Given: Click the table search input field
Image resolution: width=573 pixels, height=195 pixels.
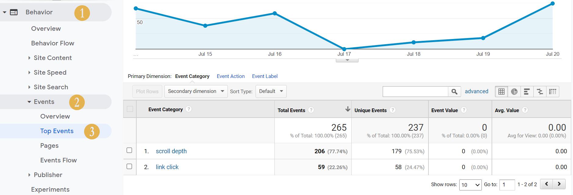Looking at the screenshot, I should pos(415,91).
